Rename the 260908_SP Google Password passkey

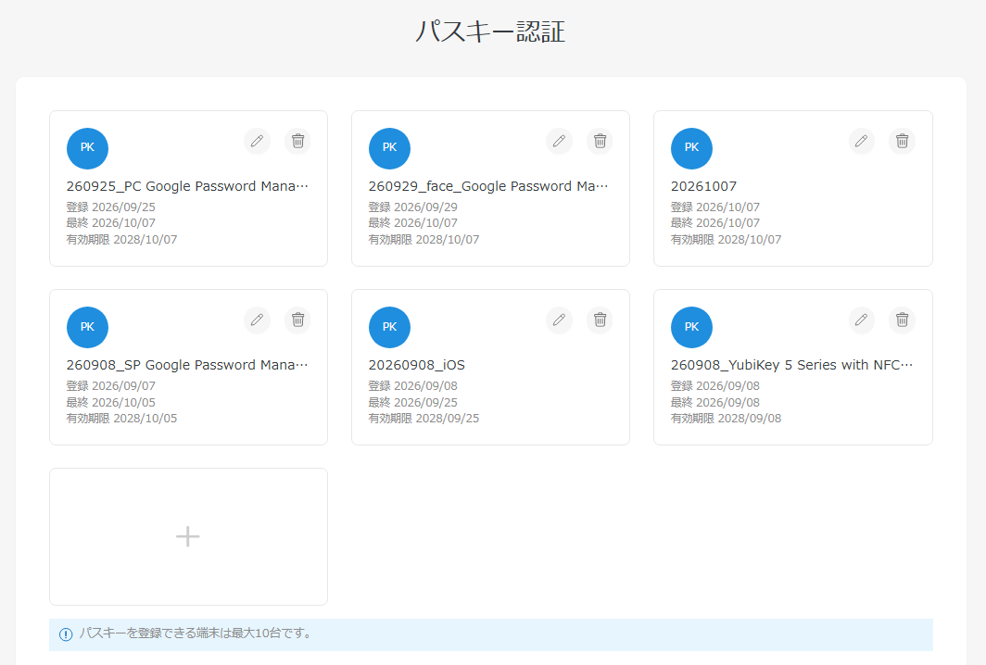257,320
